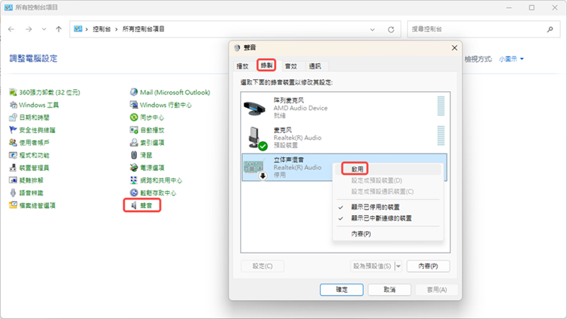
Task: Click 控制台 breadcrumb in address bar
Action: click(x=102, y=29)
